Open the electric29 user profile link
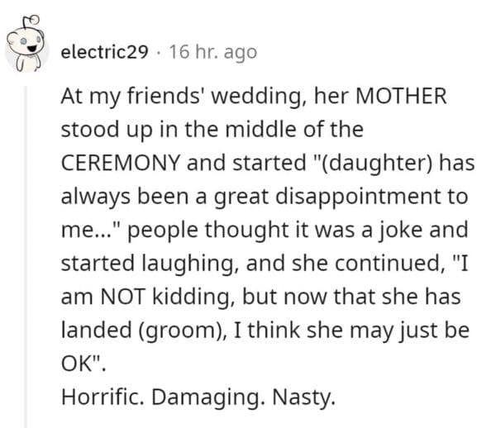496x428 pixels. (106, 52)
